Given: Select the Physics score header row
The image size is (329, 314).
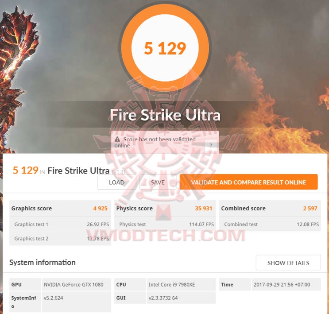Looking at the screenshot, I should point(165,209).
